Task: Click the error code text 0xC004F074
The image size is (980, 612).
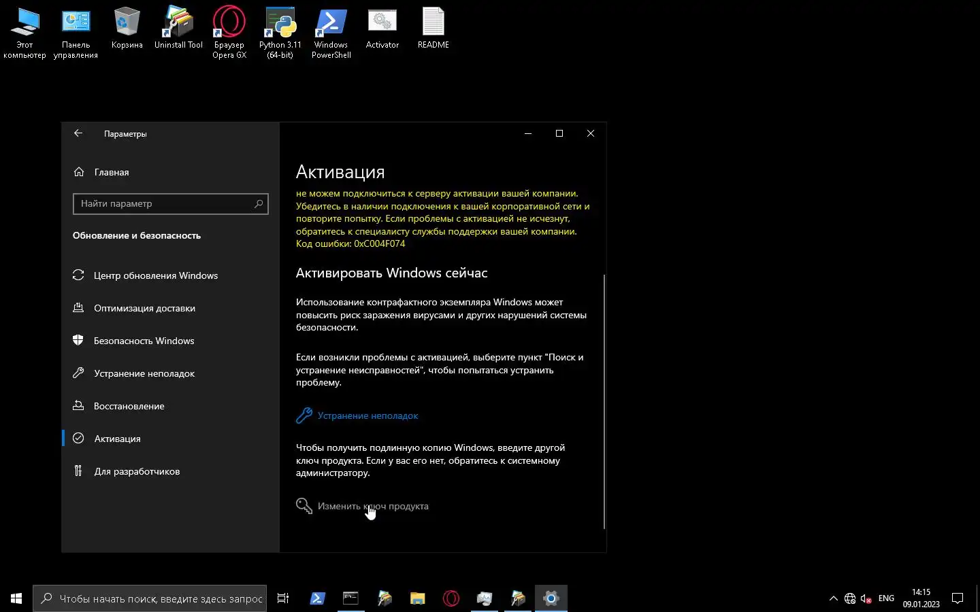Action: [380, 243]
